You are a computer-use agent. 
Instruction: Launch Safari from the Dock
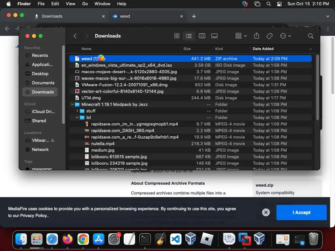click(x=52, y=239)
